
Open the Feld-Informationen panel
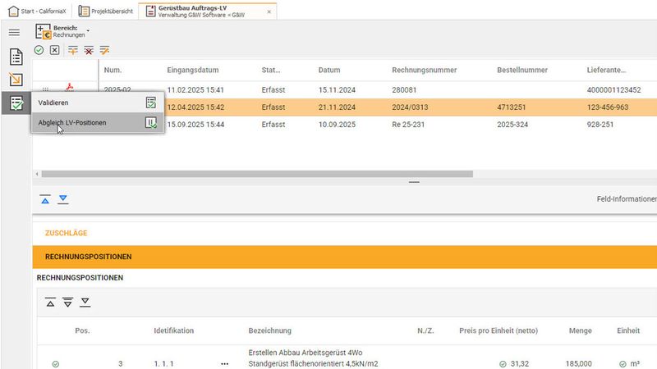627,199
